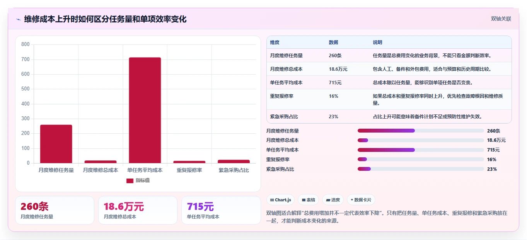The width and height of the screenshot is (527, 240).
Task: Click the tall 单任务平均成本 bar in the chart
Action: 145,110
